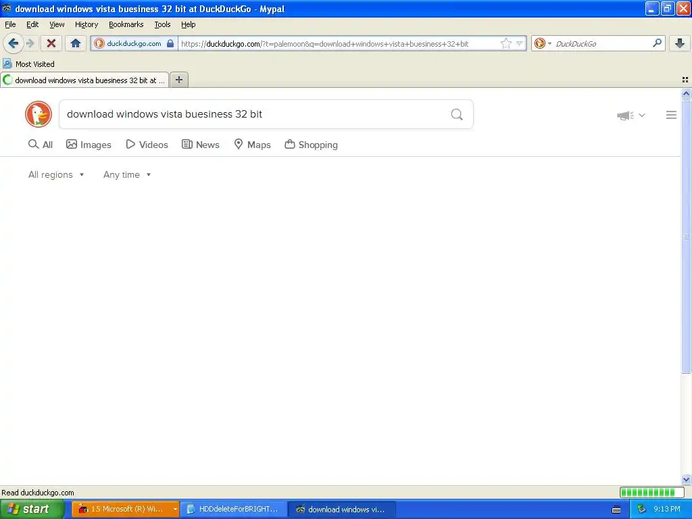Minimize the Mypal browser window

click(x=652, y=8)
